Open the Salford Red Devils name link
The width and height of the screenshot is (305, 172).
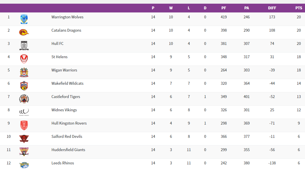pos(67,136)
